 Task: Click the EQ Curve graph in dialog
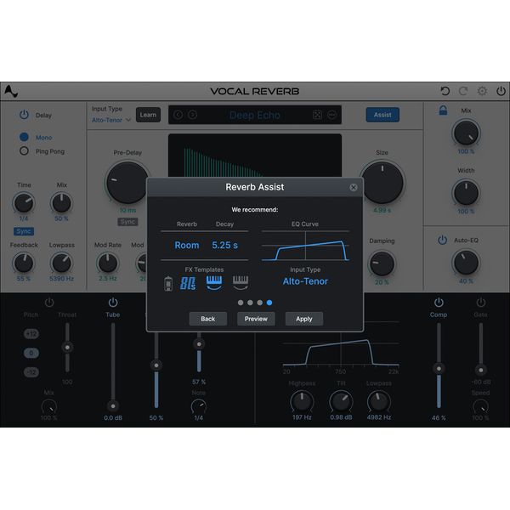[305, 246]
